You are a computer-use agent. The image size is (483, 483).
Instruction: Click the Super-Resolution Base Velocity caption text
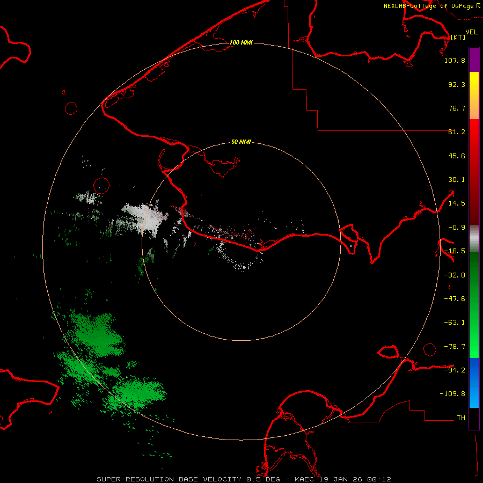coord(244,479)
